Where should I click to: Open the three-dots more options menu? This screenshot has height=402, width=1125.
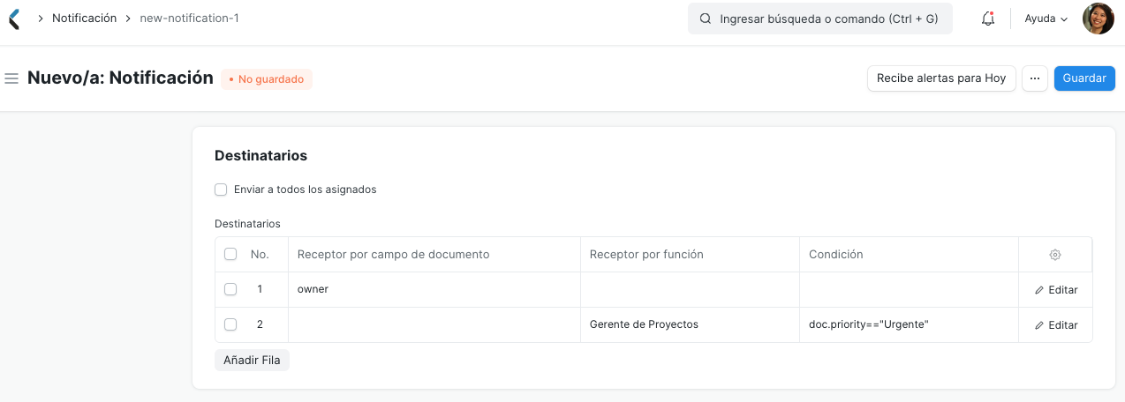coord(1035,78)
